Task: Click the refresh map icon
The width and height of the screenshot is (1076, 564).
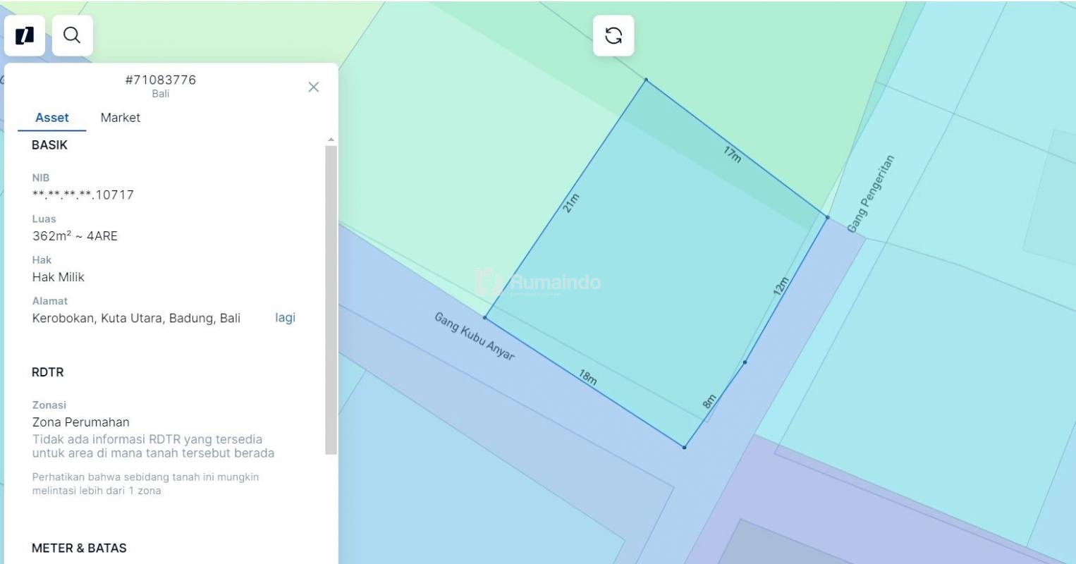Action: [613, 35]
